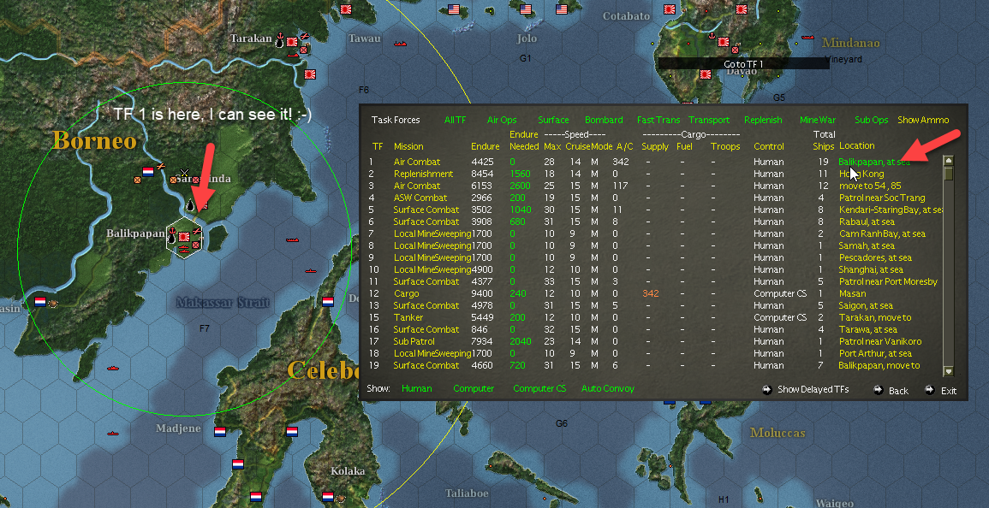Go to TF 19 Balikpapan, move to

pos(879,365)
